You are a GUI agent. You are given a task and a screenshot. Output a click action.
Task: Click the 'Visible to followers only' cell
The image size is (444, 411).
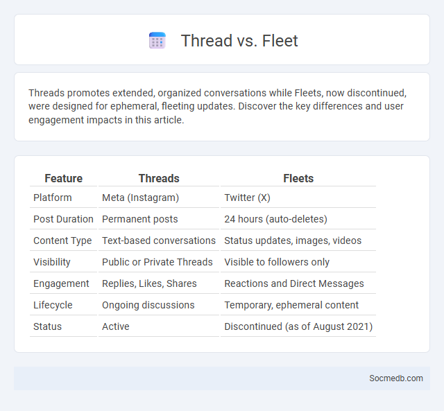pyautogui.click(x=298, y=262)
